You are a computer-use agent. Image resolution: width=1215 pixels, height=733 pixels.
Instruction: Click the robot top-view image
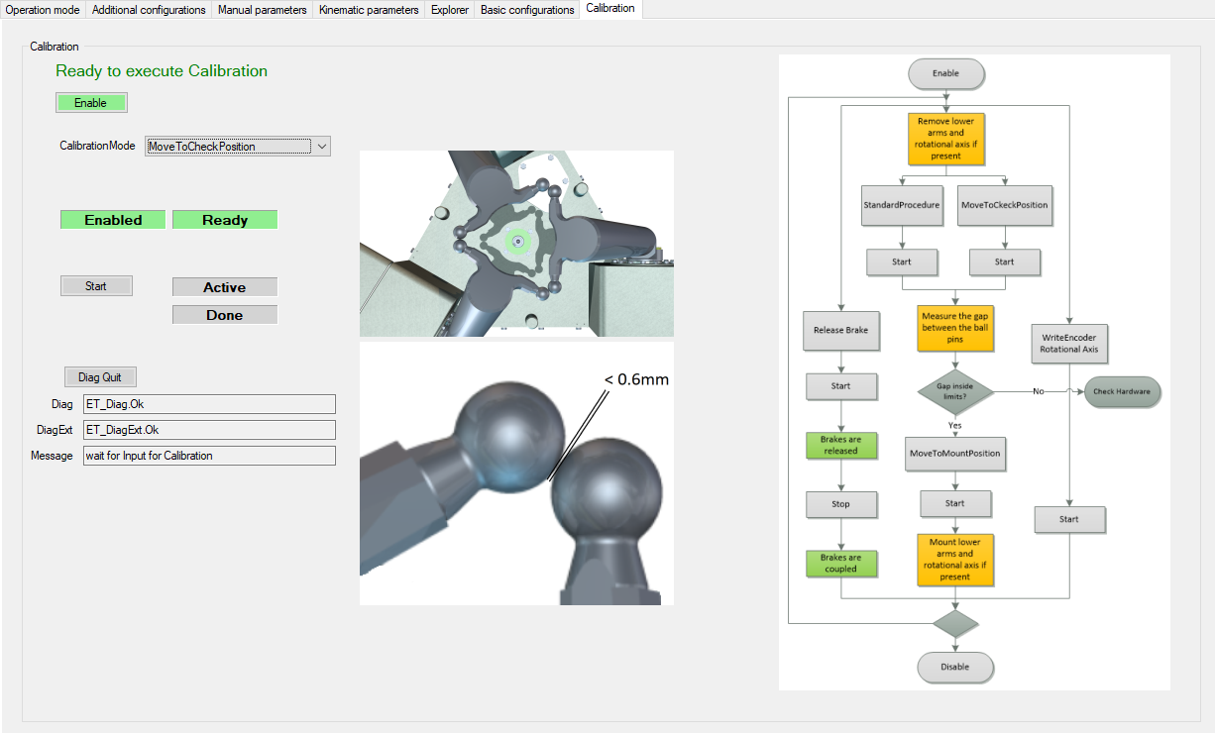tap(516, 244)
